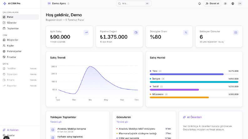Viewport: 248px width, 139px height.
Task: Click the İletişim funnel progress bar
Action: (x=194, y=82)
